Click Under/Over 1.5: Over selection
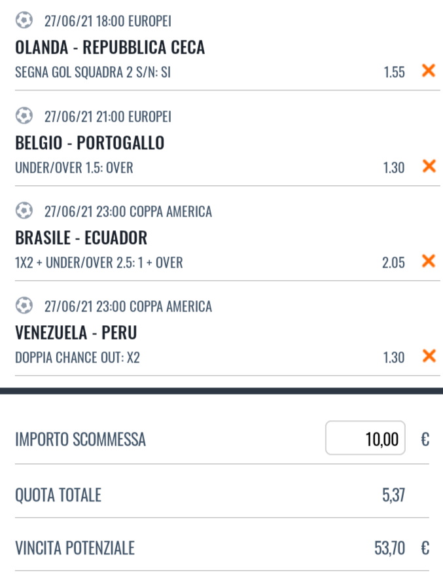443x574 pixels. pyautogui.click(x=74, y=168)
